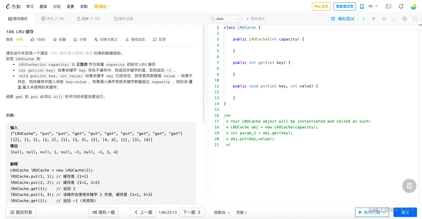The width and height of the screenshot is (422, 219).
Task: Open the editor terminal icon
Action: tap(394, 19)
